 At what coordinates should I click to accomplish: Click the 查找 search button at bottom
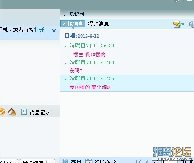[x=71, y=161]
